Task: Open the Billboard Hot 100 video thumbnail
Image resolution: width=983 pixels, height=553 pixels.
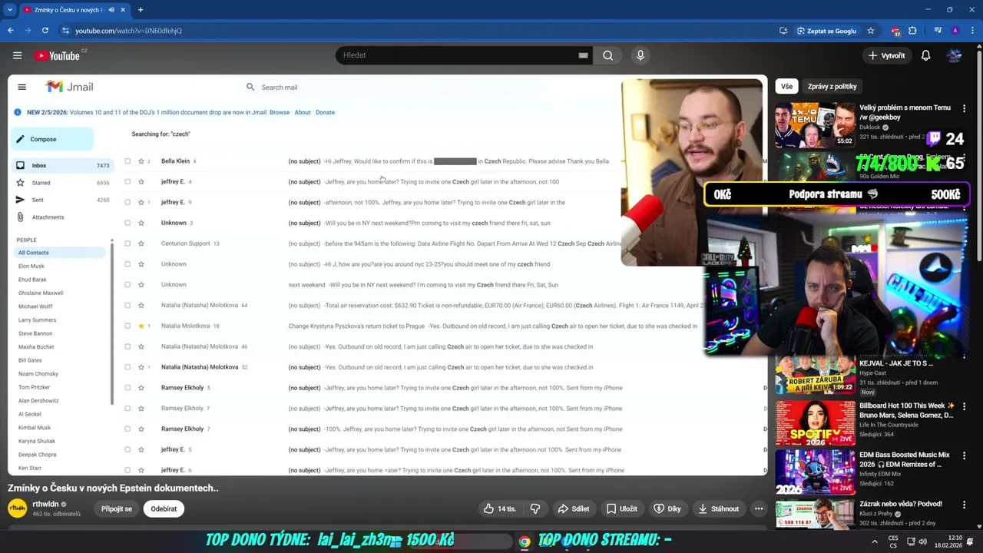Action: click(815, 422)
